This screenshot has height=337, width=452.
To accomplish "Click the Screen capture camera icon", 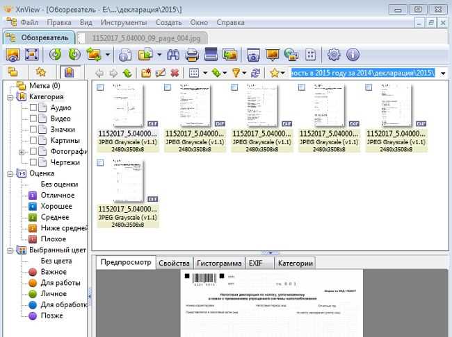I will pyautogui.click(x=253, y=55).
